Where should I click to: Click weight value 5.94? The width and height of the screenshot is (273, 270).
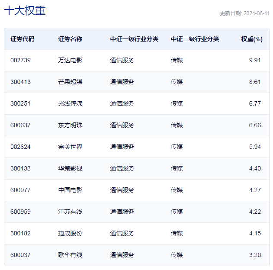pyautogui.click(x=255, y=147)
